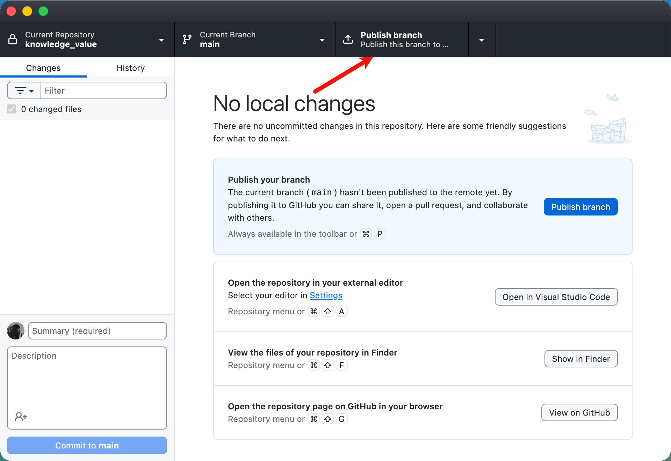671x461 pixels.
Task: Open the Settings link for editor
Action: [x=326, y=295]
